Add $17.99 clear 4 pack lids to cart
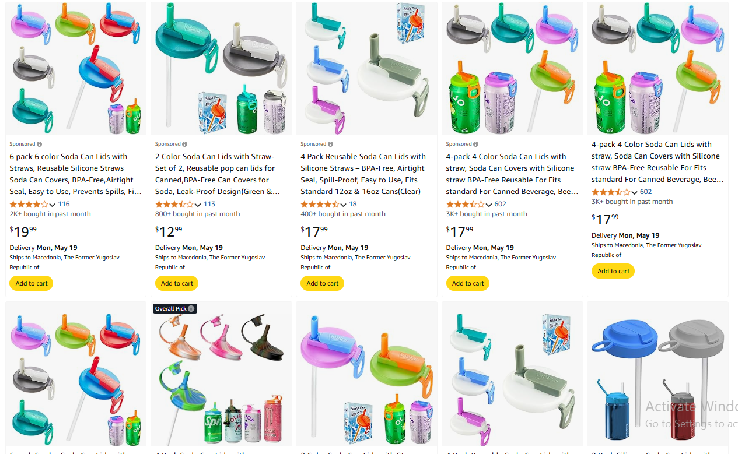The image size is (738, 454). point(323,283)
